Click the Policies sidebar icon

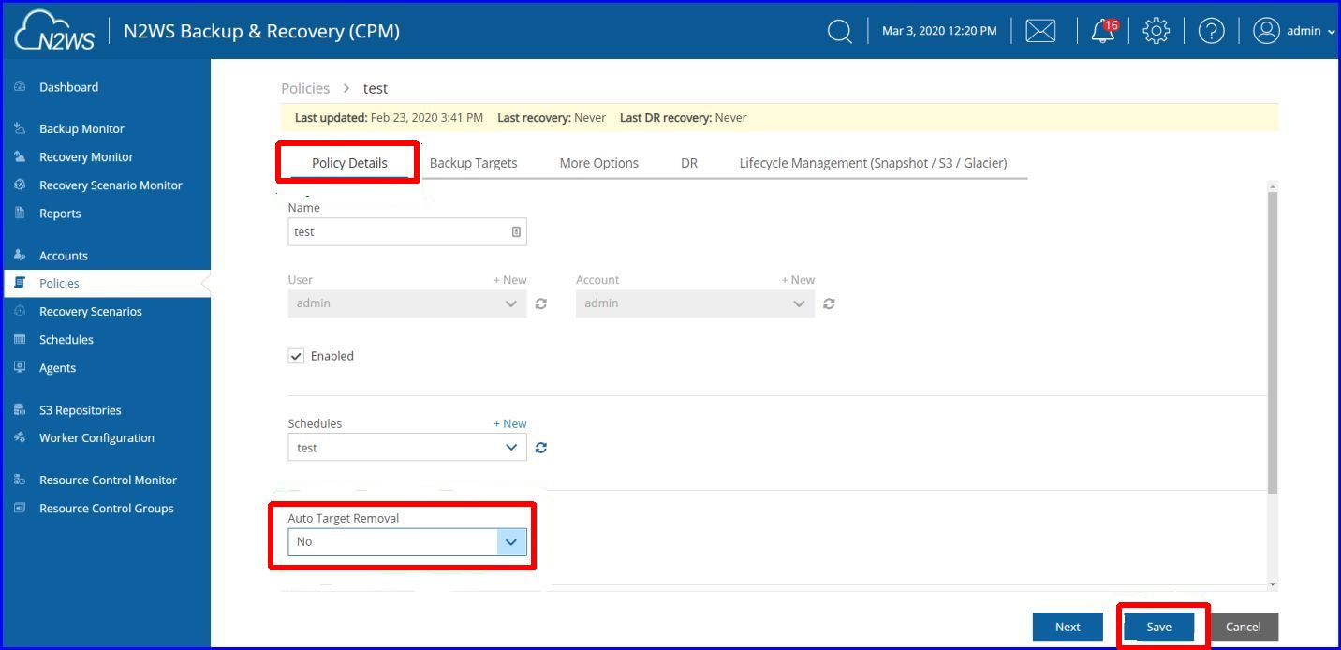[x=20, y=283]
